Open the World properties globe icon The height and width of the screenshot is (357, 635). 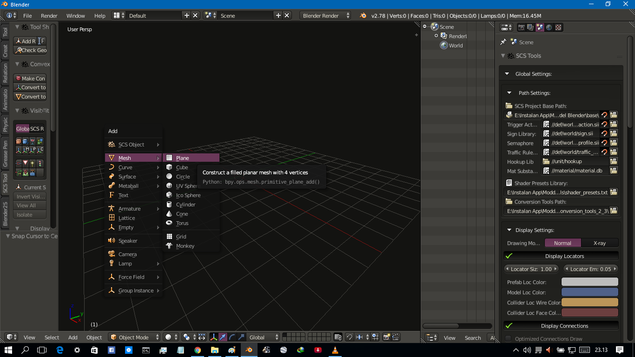[549, 27]
